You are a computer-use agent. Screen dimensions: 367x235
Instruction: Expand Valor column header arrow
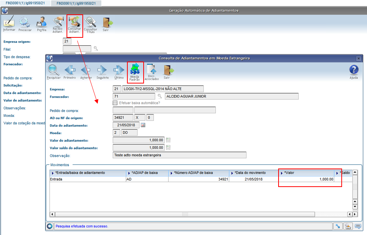pos(282,173)
